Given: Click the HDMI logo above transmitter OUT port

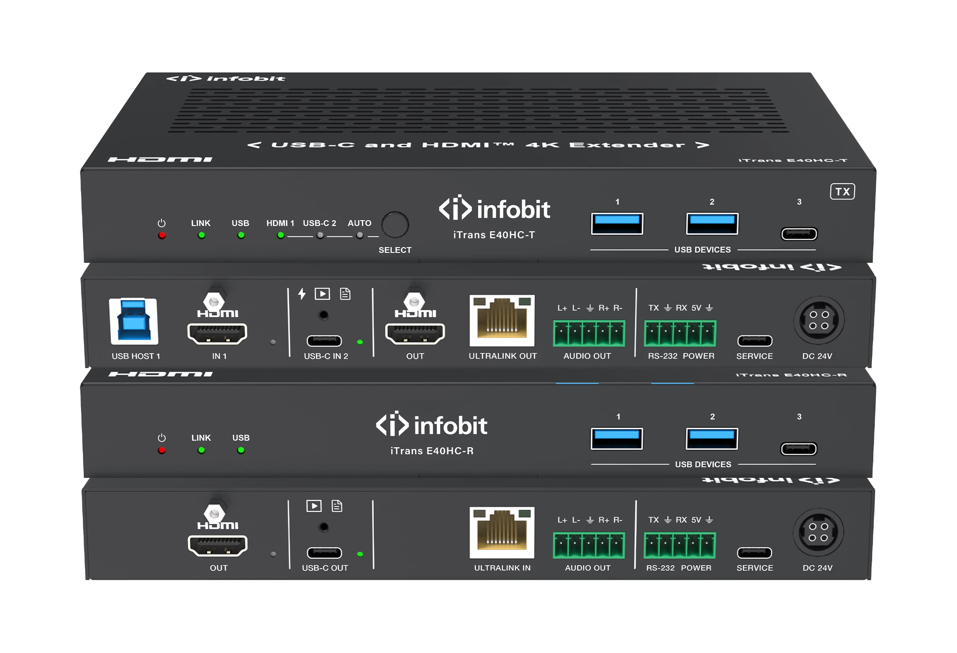Looking at the screenshot, I should [x=415, y=314].
